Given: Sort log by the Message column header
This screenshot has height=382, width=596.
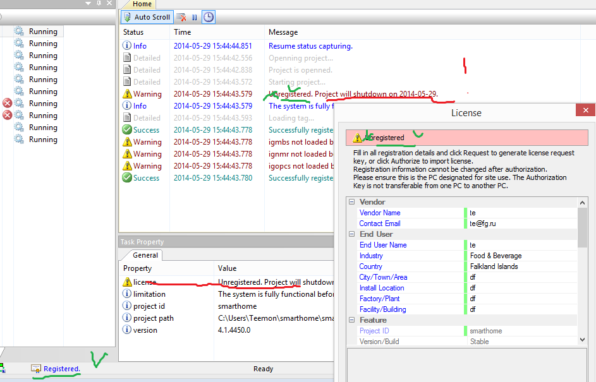Looking at the screenshot, I should point(422,32).
